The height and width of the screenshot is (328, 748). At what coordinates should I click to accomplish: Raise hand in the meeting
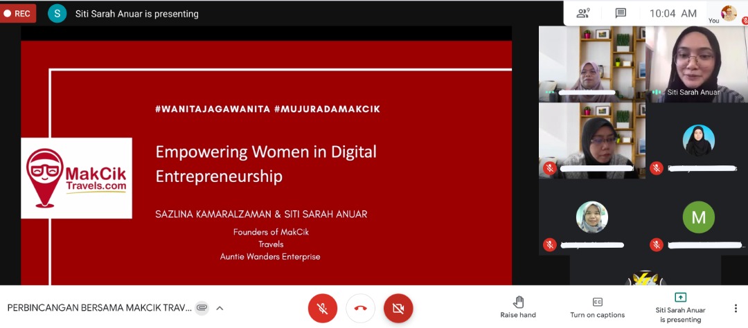518,307
